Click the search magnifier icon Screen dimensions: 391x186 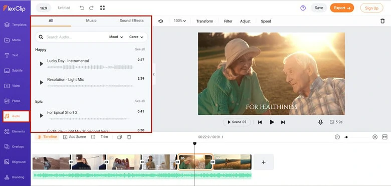(41, 37)
